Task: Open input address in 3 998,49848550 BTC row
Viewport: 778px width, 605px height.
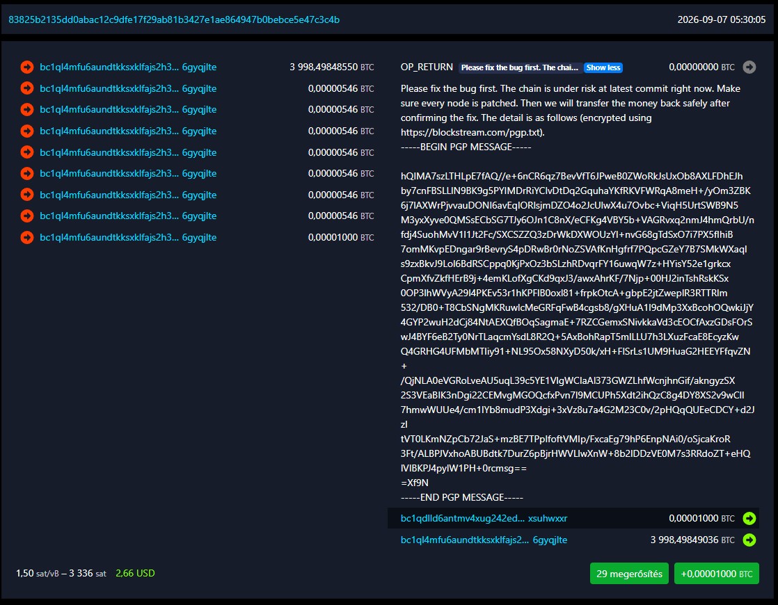Action: click(128, 67)
